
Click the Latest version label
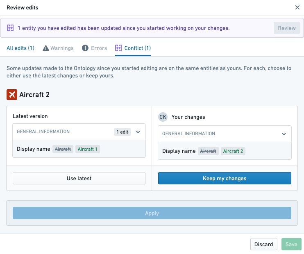(30, 116)
